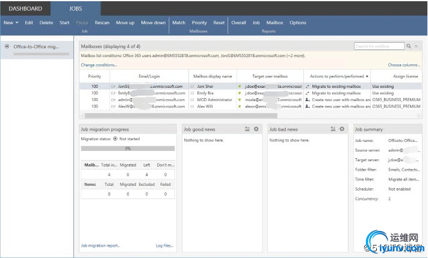Screen dimensions: 428x258
Task: Open the JOBS tab
Action: (75, 8)
